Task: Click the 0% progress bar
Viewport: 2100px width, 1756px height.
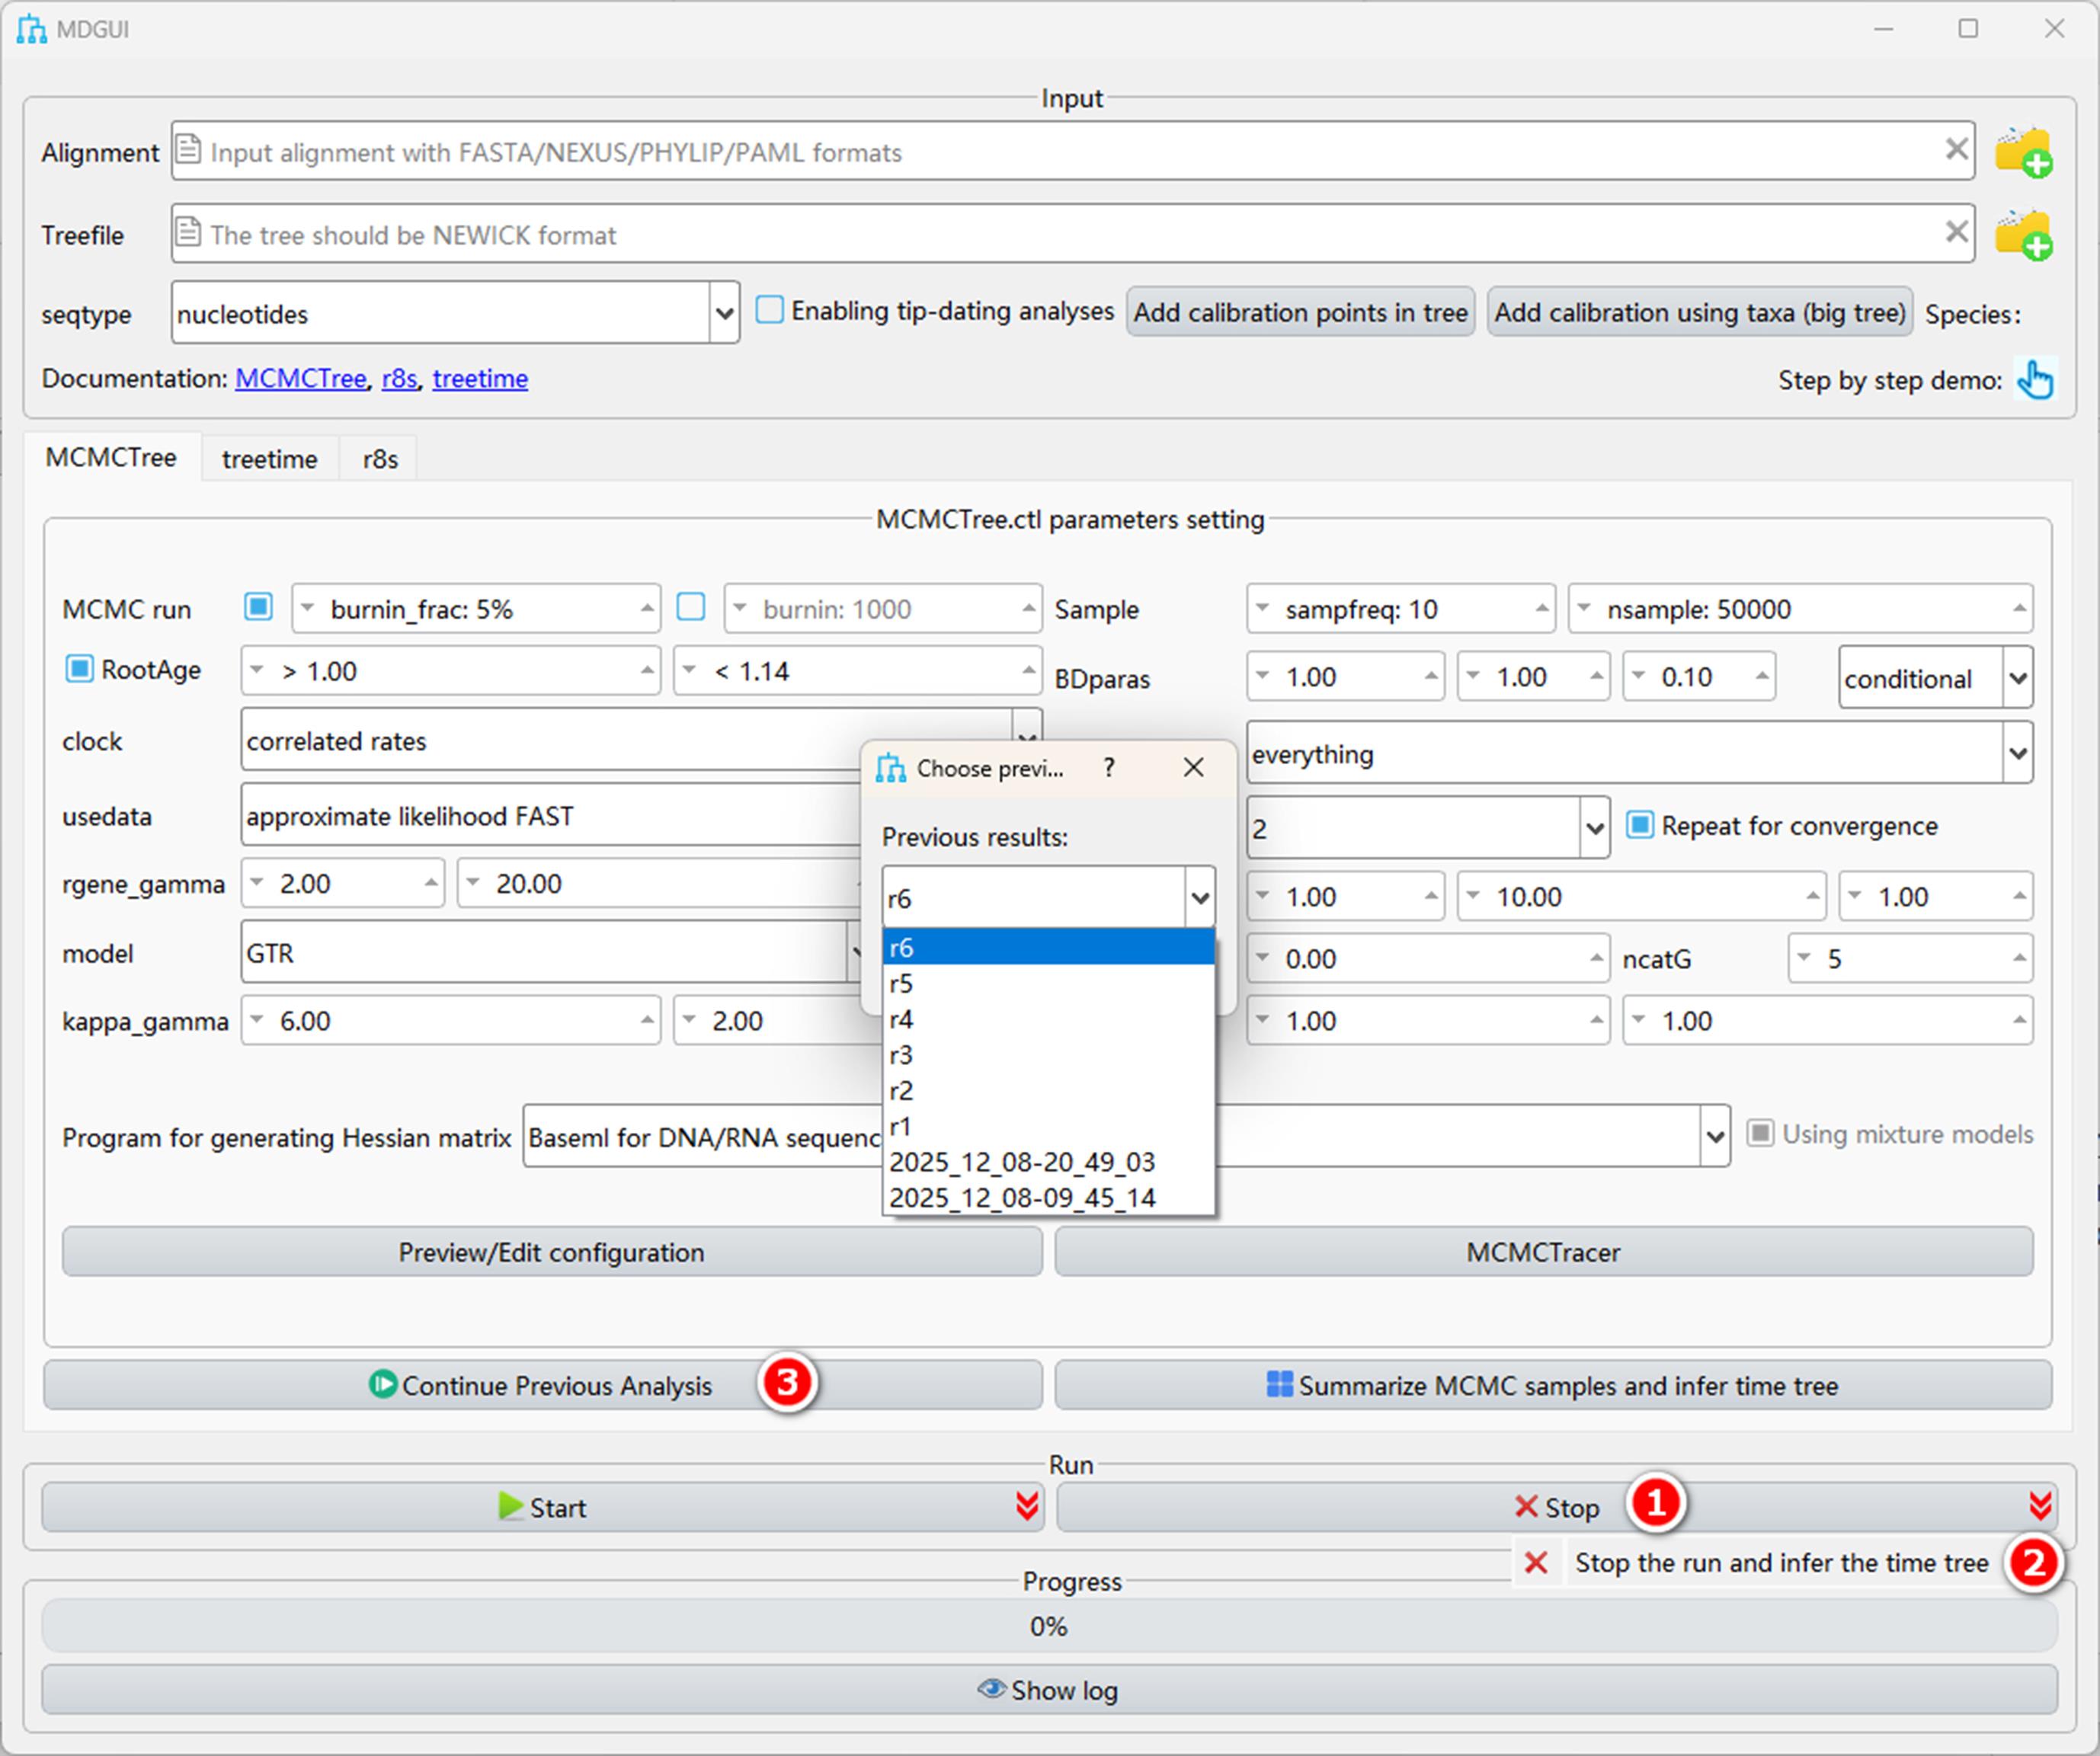Action: click(1049, 1626)
